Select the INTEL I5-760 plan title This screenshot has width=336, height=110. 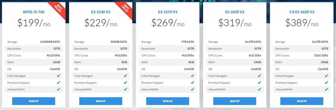pyautogui.click(x=34, y=12)
